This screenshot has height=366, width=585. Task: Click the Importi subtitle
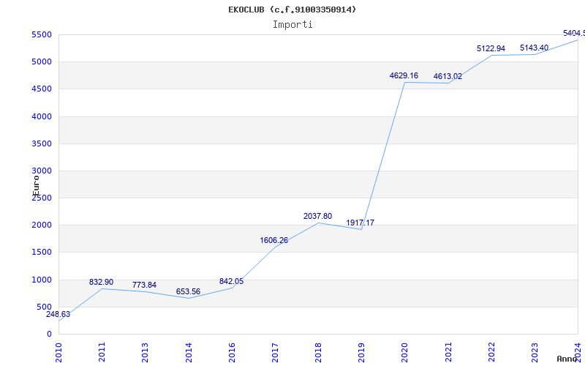coord(292,25)
